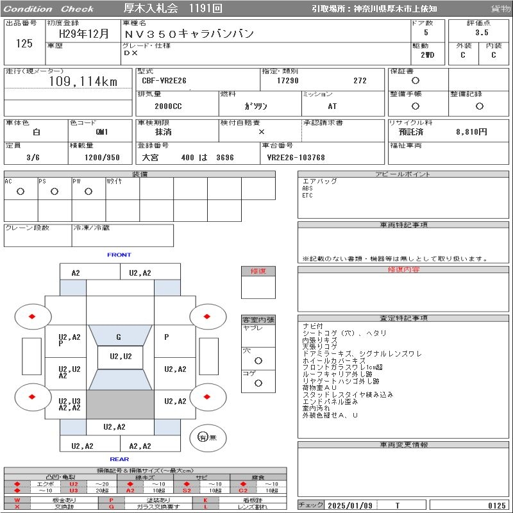Click the フロントガラスワレ1cm超 note
This screenshot has height=513, width=513.
point(342,367)
